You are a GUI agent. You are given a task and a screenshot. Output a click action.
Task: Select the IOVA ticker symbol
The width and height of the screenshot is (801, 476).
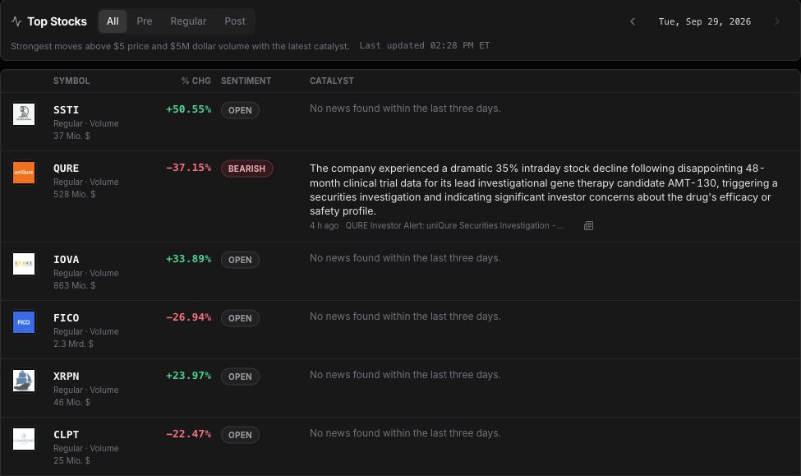[x=66, y=259]
